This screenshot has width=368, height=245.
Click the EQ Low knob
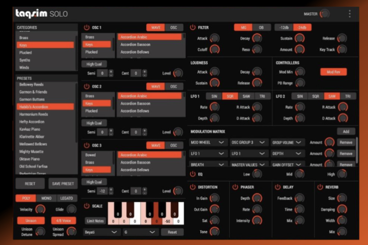coord(257,174)
